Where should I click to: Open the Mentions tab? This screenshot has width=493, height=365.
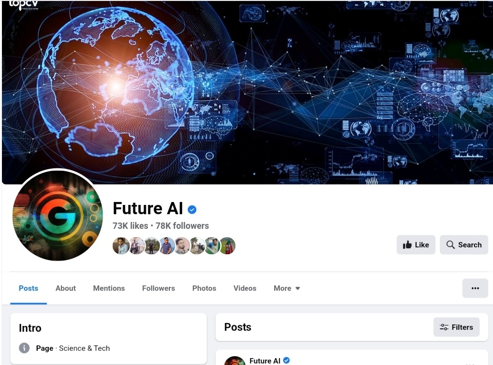click(109, 288)
